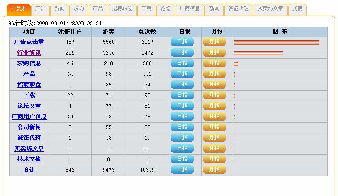Open the 求购信息 item link
Viewport: 338px width, 196px height.
(x=29, y=63)
